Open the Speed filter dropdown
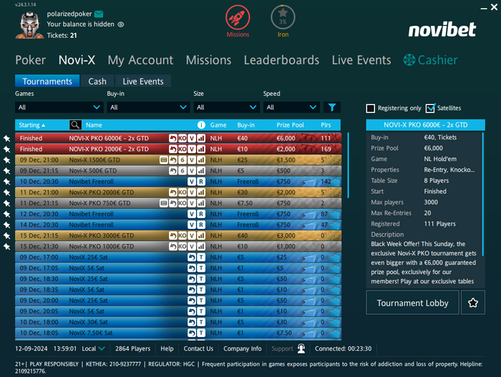 click(291, 107)
